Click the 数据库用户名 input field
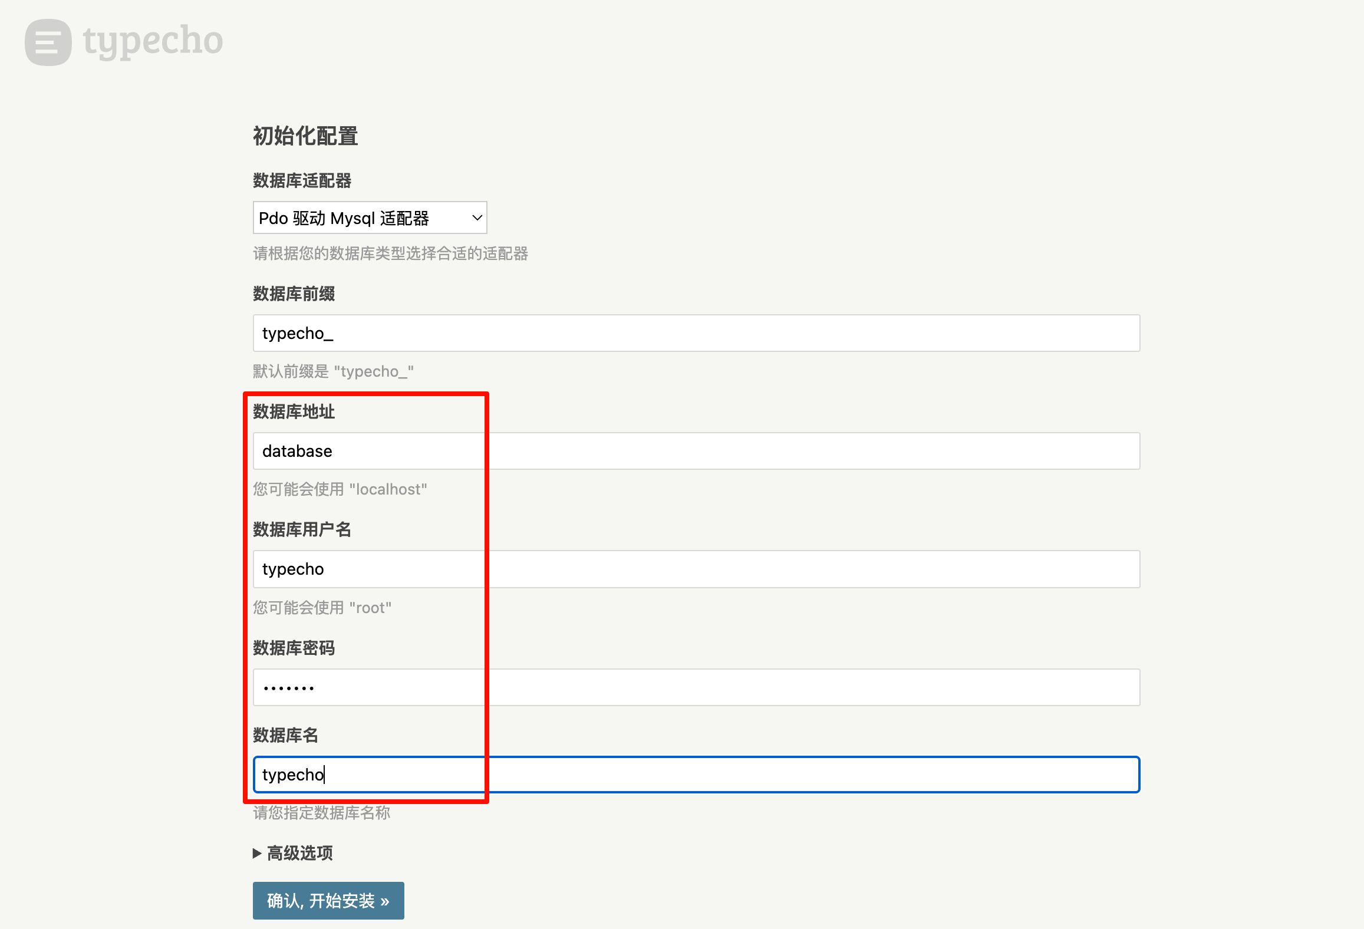1364x929 pixels. [696, 569]
